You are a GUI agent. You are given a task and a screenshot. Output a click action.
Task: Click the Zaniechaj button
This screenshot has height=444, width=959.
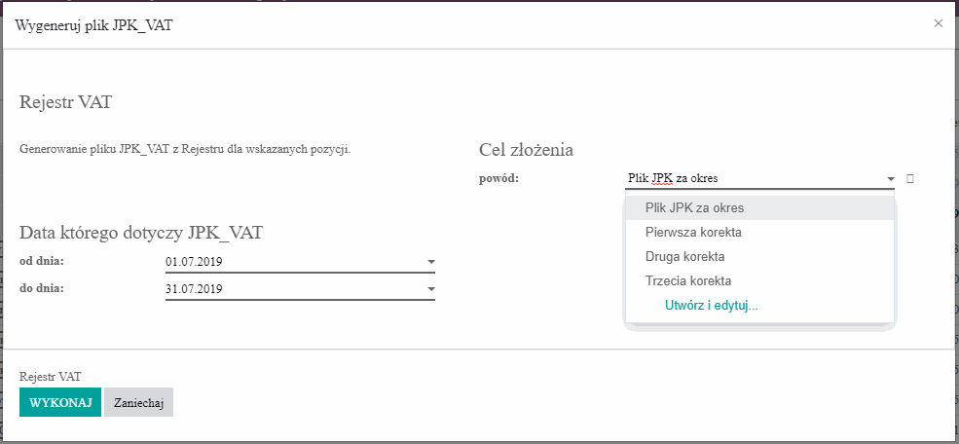click(138, 402)
